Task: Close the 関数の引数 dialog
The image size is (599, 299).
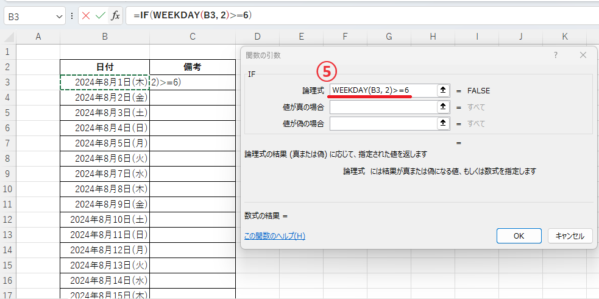Action: [583, 55]
